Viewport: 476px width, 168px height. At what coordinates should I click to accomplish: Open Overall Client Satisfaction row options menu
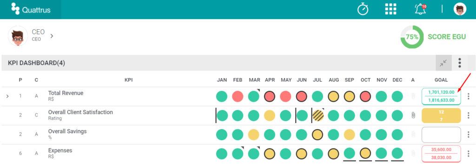click(x=469, y=116)
